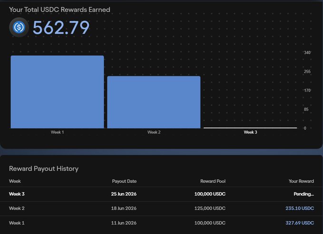Click the 'Your Reward' column header
Screen dimensions: 323x234
(301, 181)
